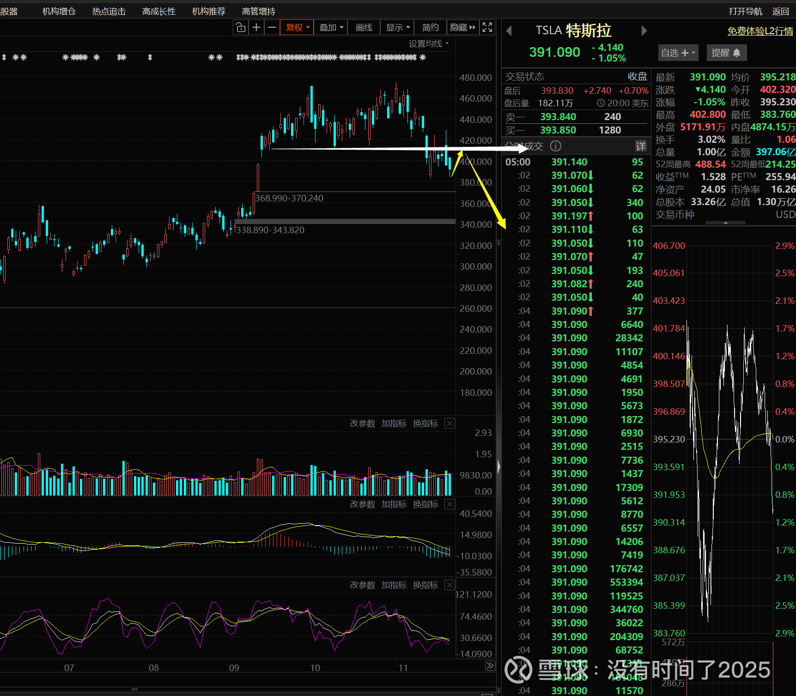Image resolution: width=796 pixels, height=696 pixels.
Task: Open the 复权 adjustment dropdown
Action: coord(297,28)
